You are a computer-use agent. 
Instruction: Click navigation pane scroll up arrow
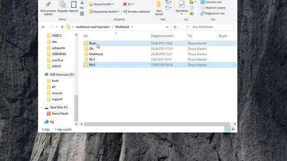point(76,35)
